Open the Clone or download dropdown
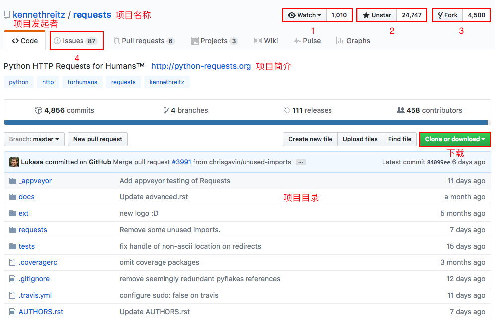Screen dimensions: 495x320 click(455, 139)
